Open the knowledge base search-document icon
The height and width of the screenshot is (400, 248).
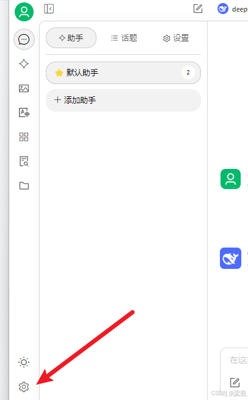24,161
